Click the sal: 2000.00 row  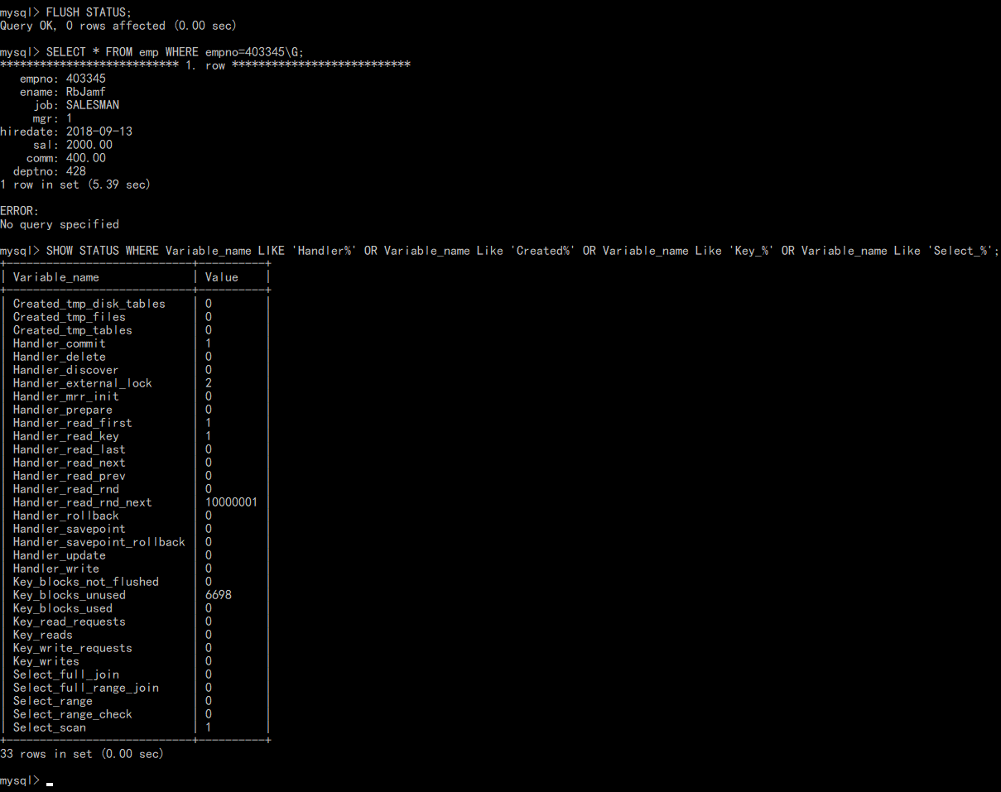tap(72, 145)
